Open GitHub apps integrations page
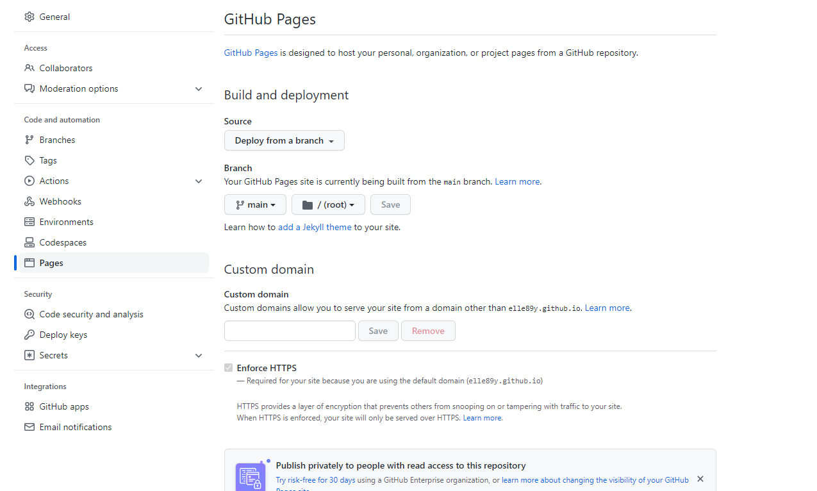This screenshot has width=817, height=491. (x=114, y=406)
